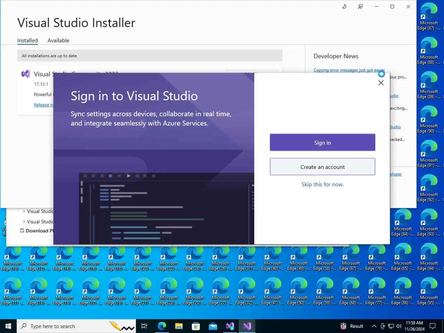Open the taskbar clock showing 11:58 AM
This screenshot has width=444, height=333.
point(415,326)
